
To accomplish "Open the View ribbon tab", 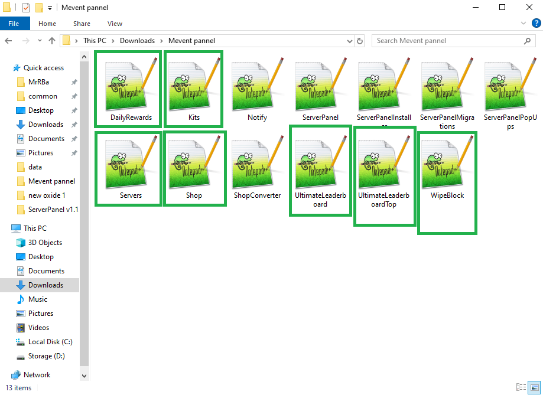I will [x=115, y=24].
